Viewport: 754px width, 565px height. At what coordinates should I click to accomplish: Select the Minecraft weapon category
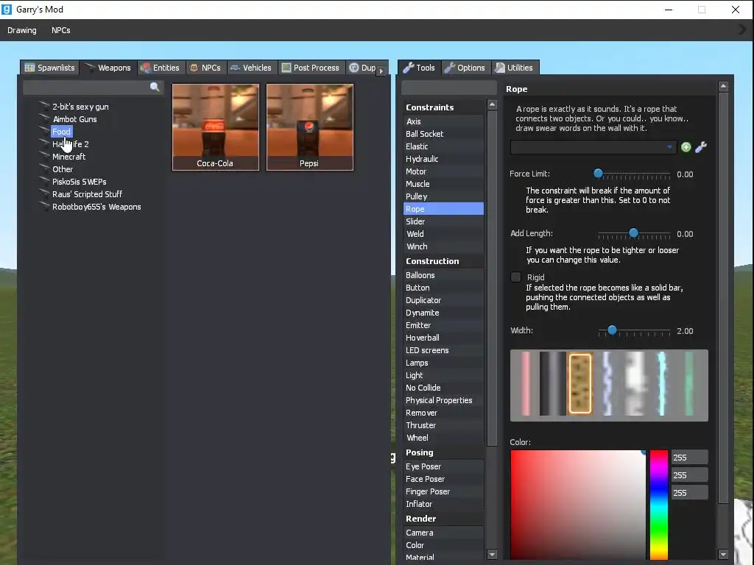click(x=68, y=157)
